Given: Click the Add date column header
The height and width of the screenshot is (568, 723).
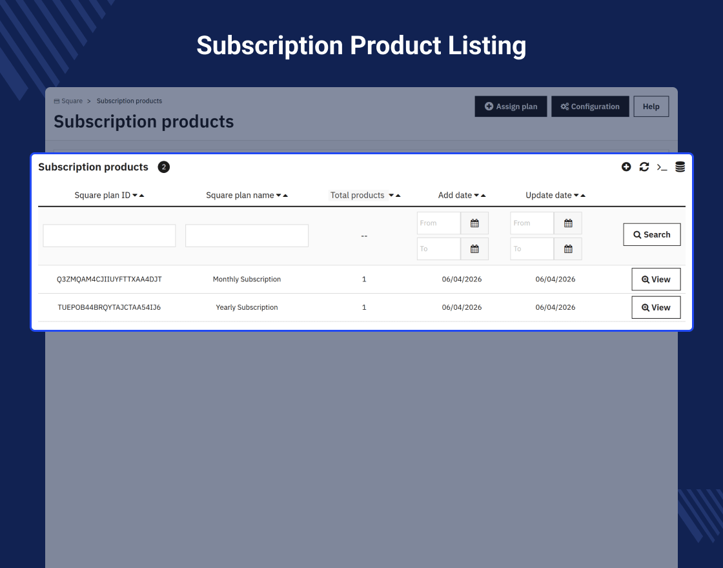Looking at the screenshot, I should pyautogui.click(x=455, y=196).
